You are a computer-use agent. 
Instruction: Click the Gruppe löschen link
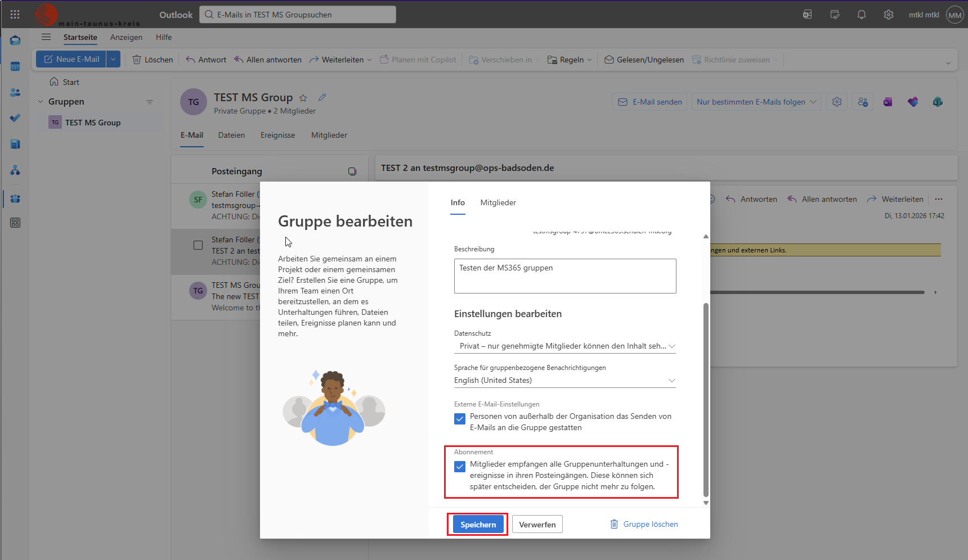650,524
